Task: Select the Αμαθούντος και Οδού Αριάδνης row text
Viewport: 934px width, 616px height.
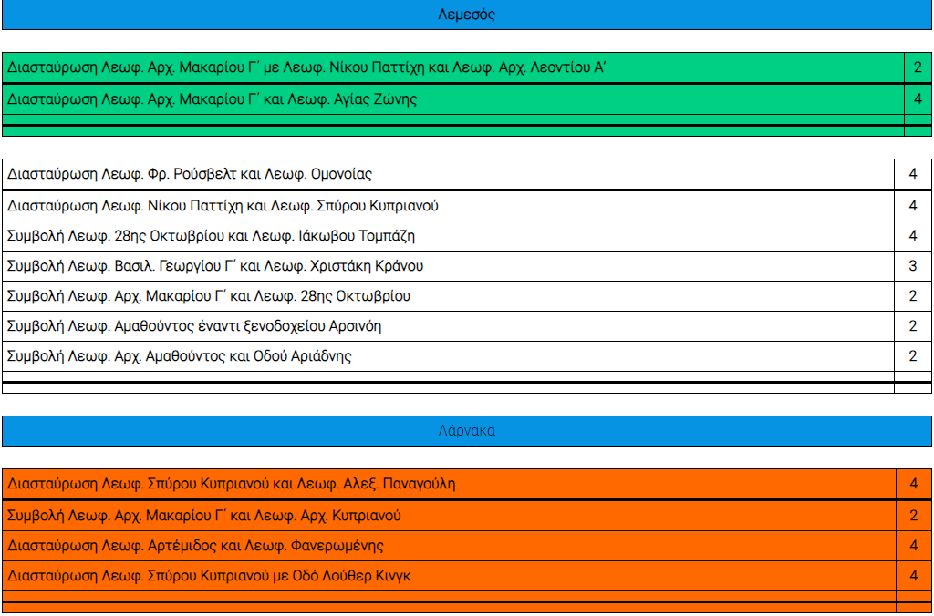Action: tap(180, 356)
